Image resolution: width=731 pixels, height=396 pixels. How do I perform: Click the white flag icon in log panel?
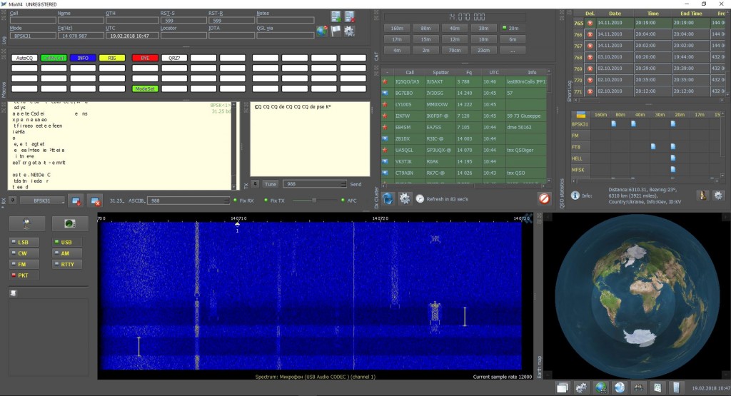click(x=336, y=31)
